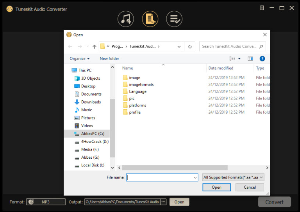Select the pic folder icon
The image size is (300, 212).
(x=125, y=98)
